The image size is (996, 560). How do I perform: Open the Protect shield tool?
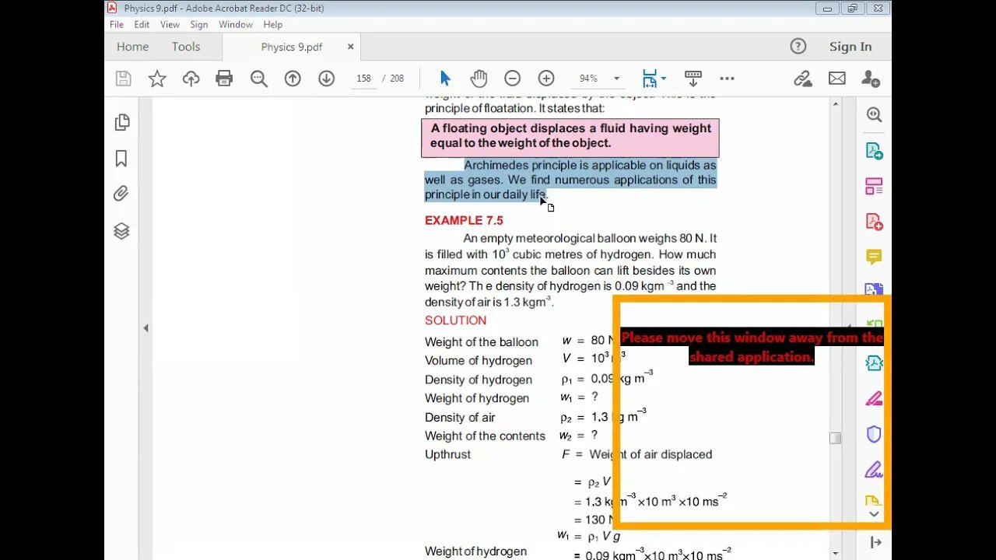(x=874, y=434)
